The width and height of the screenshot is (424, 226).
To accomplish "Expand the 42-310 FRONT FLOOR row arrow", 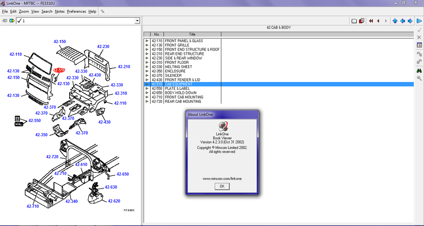I will tap(147, 62).
